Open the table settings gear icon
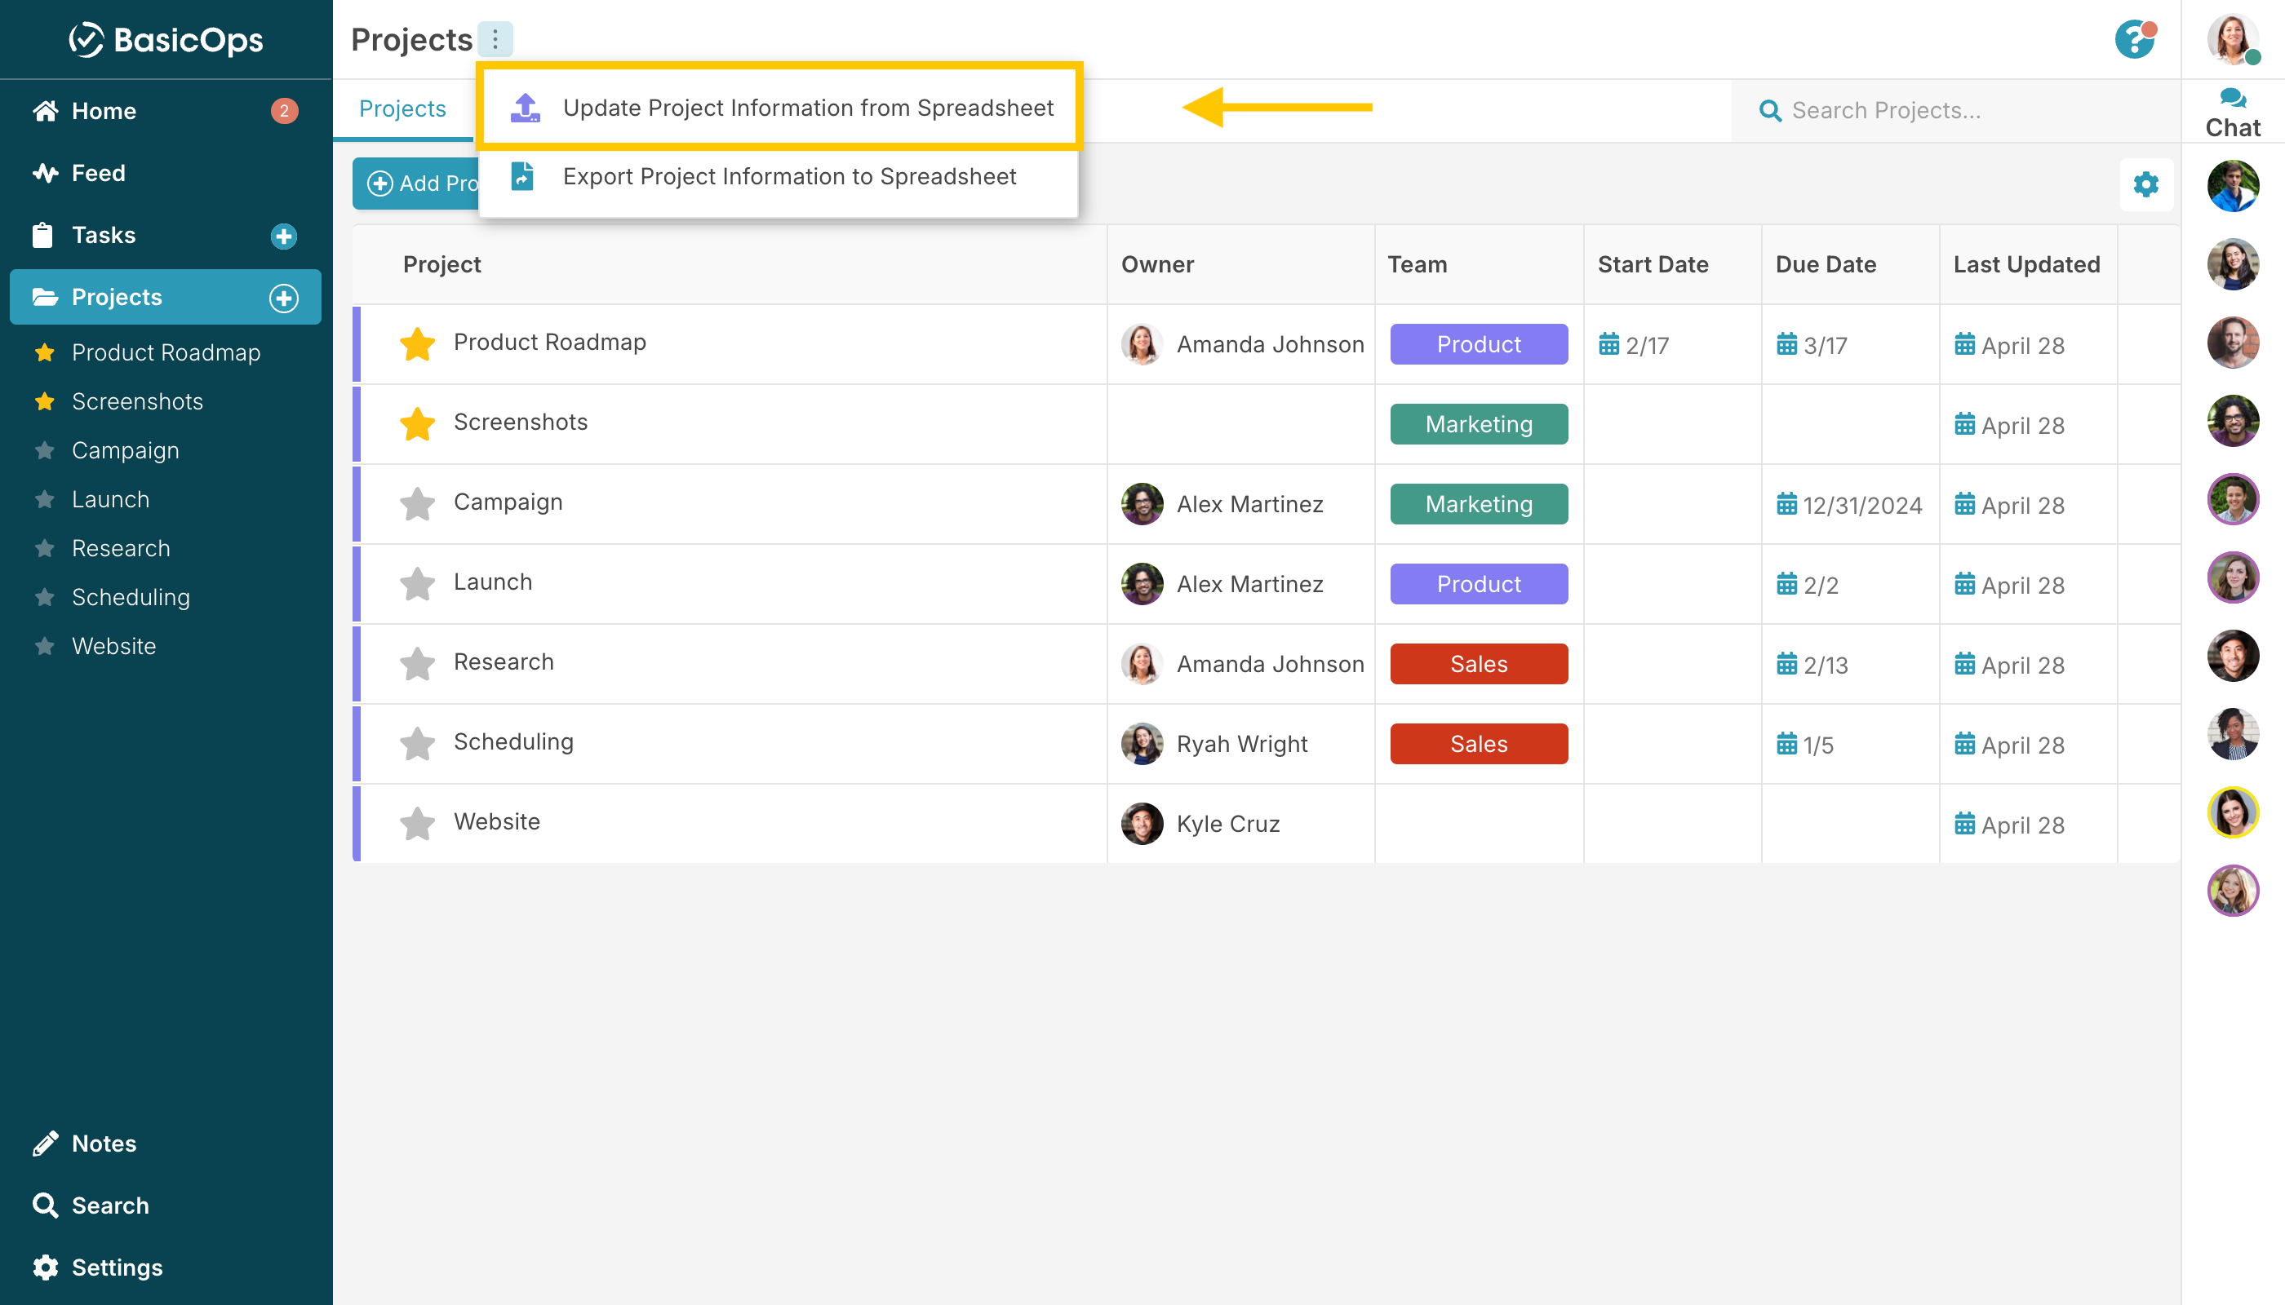Image resolution: width=2285 pixels, height=1305 pixels. pyautogui.click(x=2145, y=184)
